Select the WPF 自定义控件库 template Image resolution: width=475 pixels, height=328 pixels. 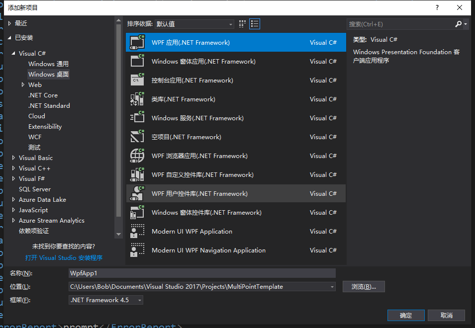click(209, 174)
